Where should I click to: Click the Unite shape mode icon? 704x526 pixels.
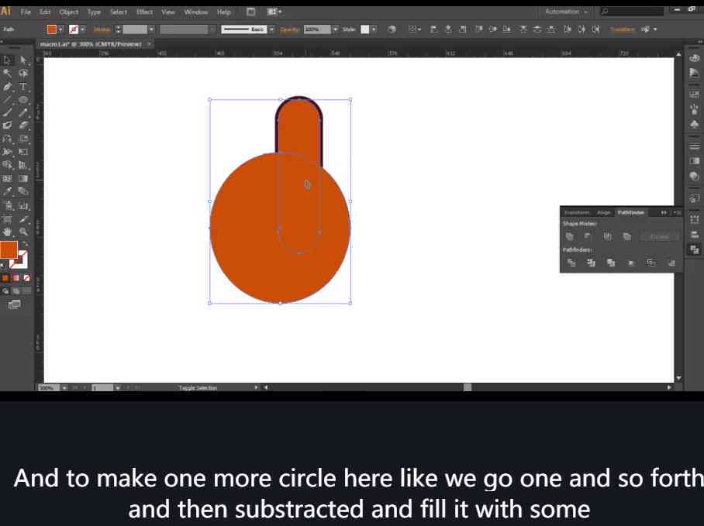click(x=570, y=236)
